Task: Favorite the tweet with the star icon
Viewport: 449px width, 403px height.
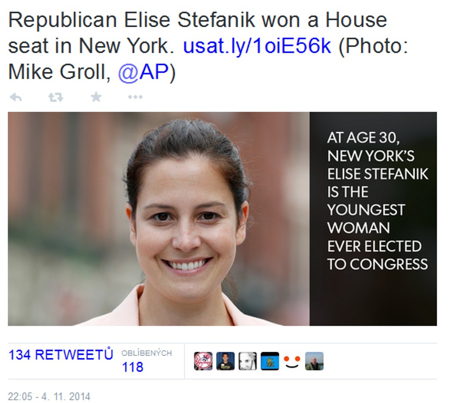Action: [x=96, y=97]
